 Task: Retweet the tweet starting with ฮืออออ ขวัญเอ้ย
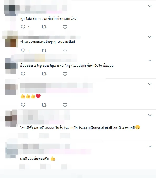coord(44,74)
